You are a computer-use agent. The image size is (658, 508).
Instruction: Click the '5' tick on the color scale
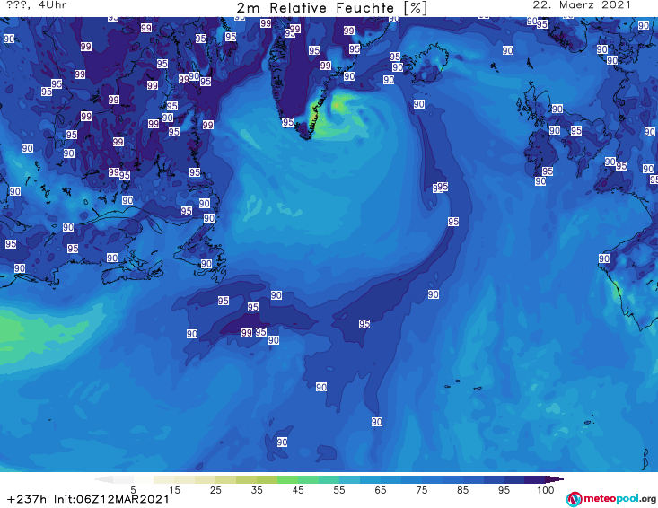(x=133, y=490)
